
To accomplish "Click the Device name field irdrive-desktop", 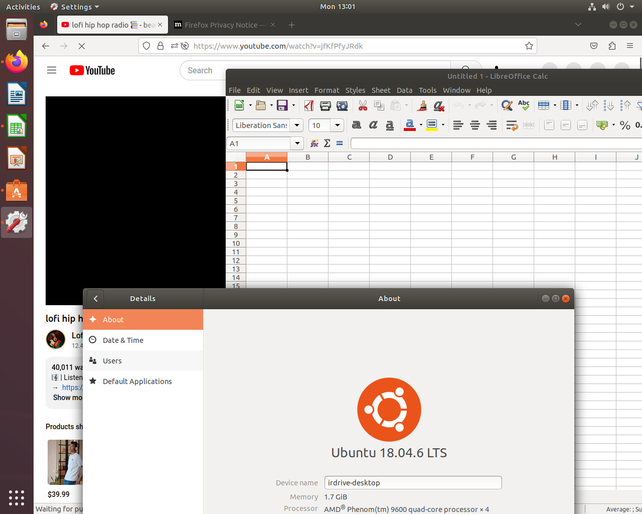I will [x=413, y=483].
